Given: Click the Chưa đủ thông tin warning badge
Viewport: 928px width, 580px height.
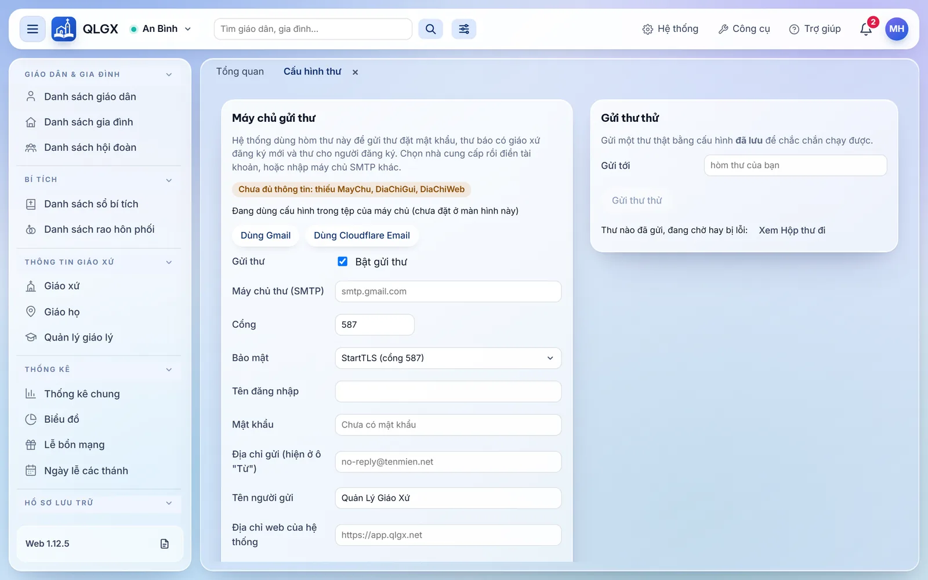Looking at the screenshot, I should click(351, 189).
